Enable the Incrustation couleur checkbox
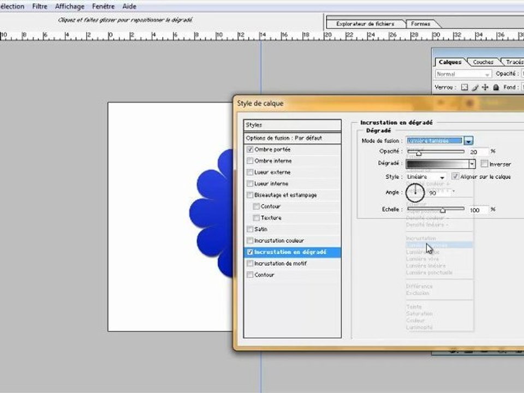Screen dimensions: 524x393 (x=250, y=241)
